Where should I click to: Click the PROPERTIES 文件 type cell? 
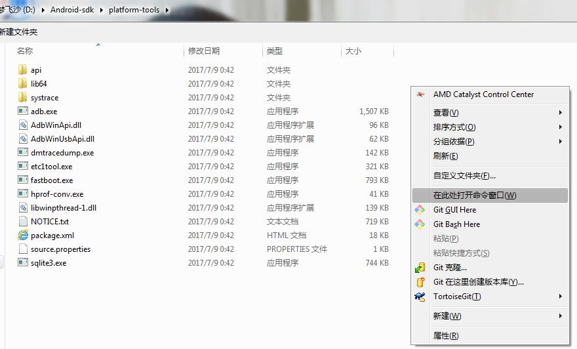pos(297,249)
